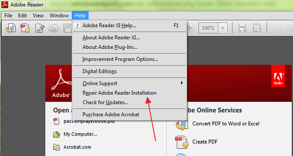Screen dimensions: 293x156
Task: Choose Check for Updates
Action: [x=130, y=102]
